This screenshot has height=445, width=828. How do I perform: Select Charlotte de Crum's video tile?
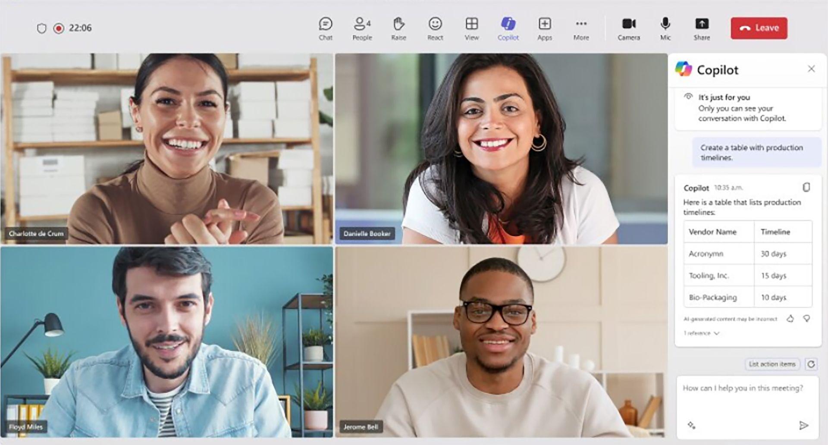pos(167,149)
